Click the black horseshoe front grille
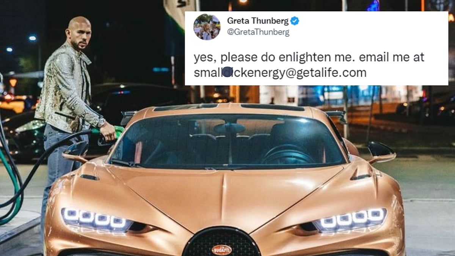The height and width of the screenshot is (256, 455). (221, 243)
